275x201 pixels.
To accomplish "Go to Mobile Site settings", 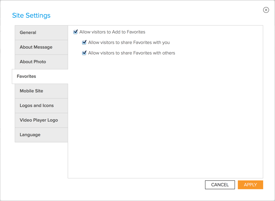I will pos(41,91).
